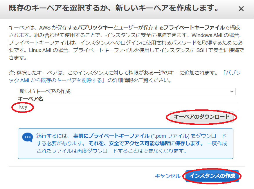Click キーペアのダウンロード to download the private key
This screenshot has width=254, height=189.
point(201,118)
